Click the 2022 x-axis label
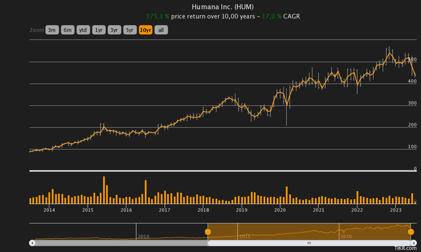Image resolution: width=421 pixels, height=252 pixels. [x=357, y=210]
